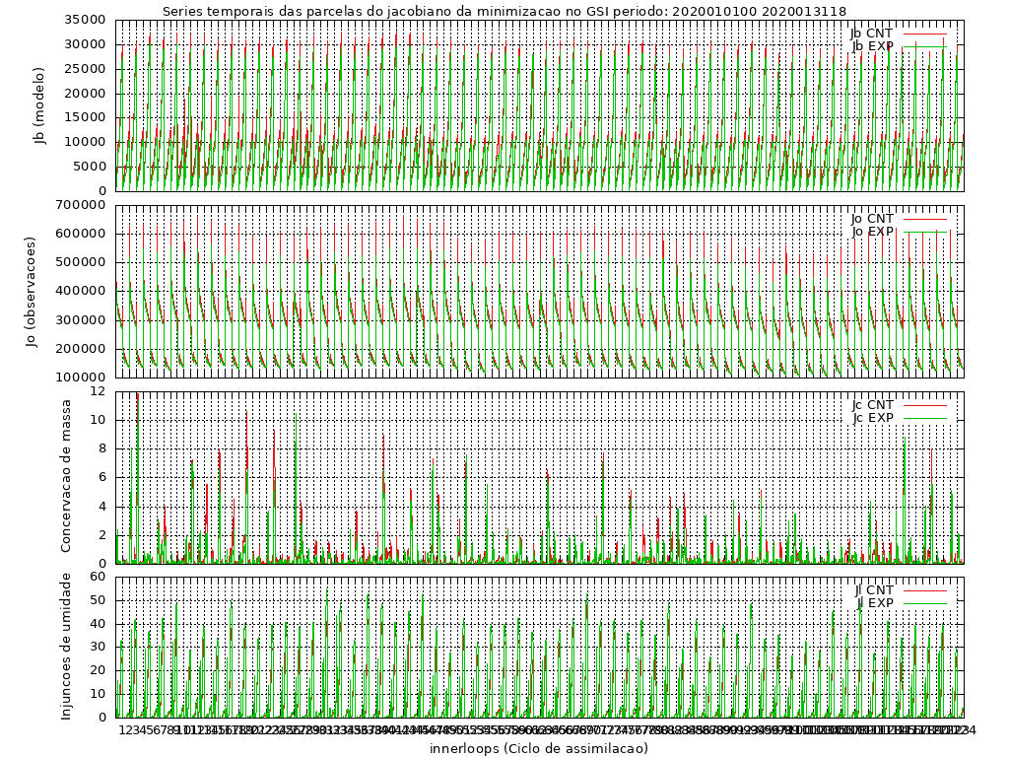
Task: Click the '400000' tick on Jo axis
Action: click(x=81, y=291)
